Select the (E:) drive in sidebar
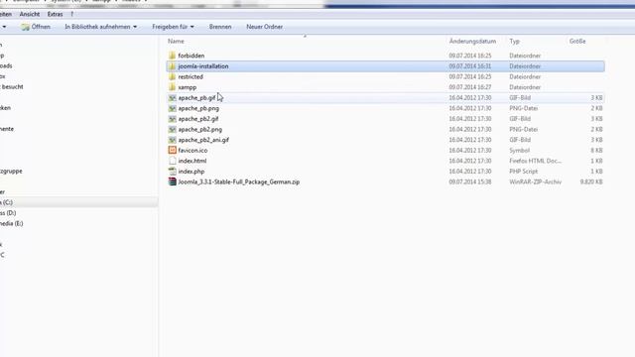 click(x=11, y=223)
